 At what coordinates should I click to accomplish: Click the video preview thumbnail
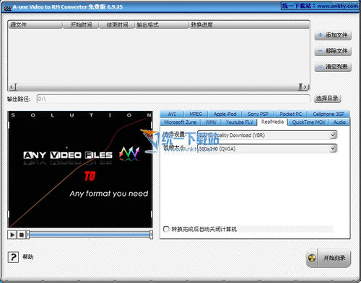(80, 169)
